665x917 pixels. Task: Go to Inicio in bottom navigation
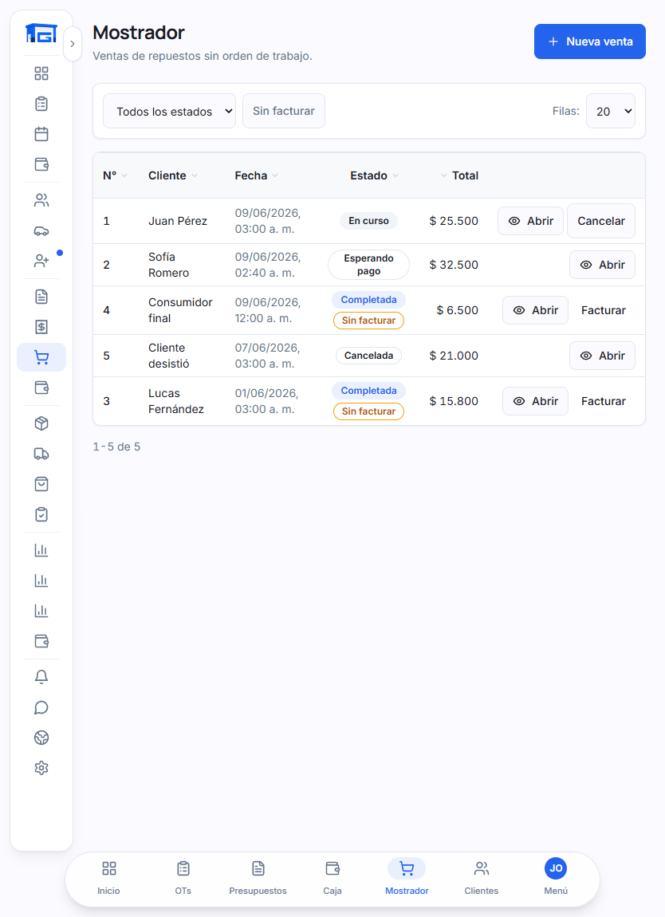point(108,879)
